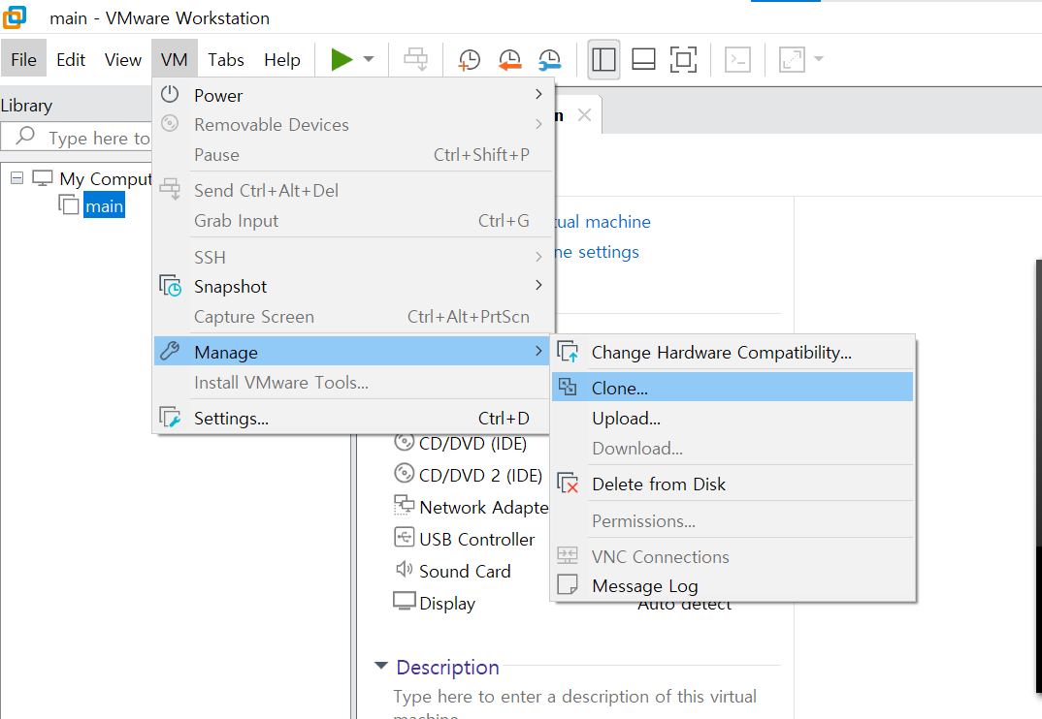Choose Upload... in the Manage submenu

[x=733, y=419]
